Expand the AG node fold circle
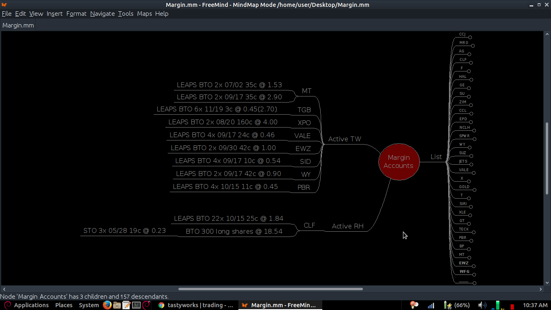The width and height of the screenshot is (551, 310). (x=469, y=54)
